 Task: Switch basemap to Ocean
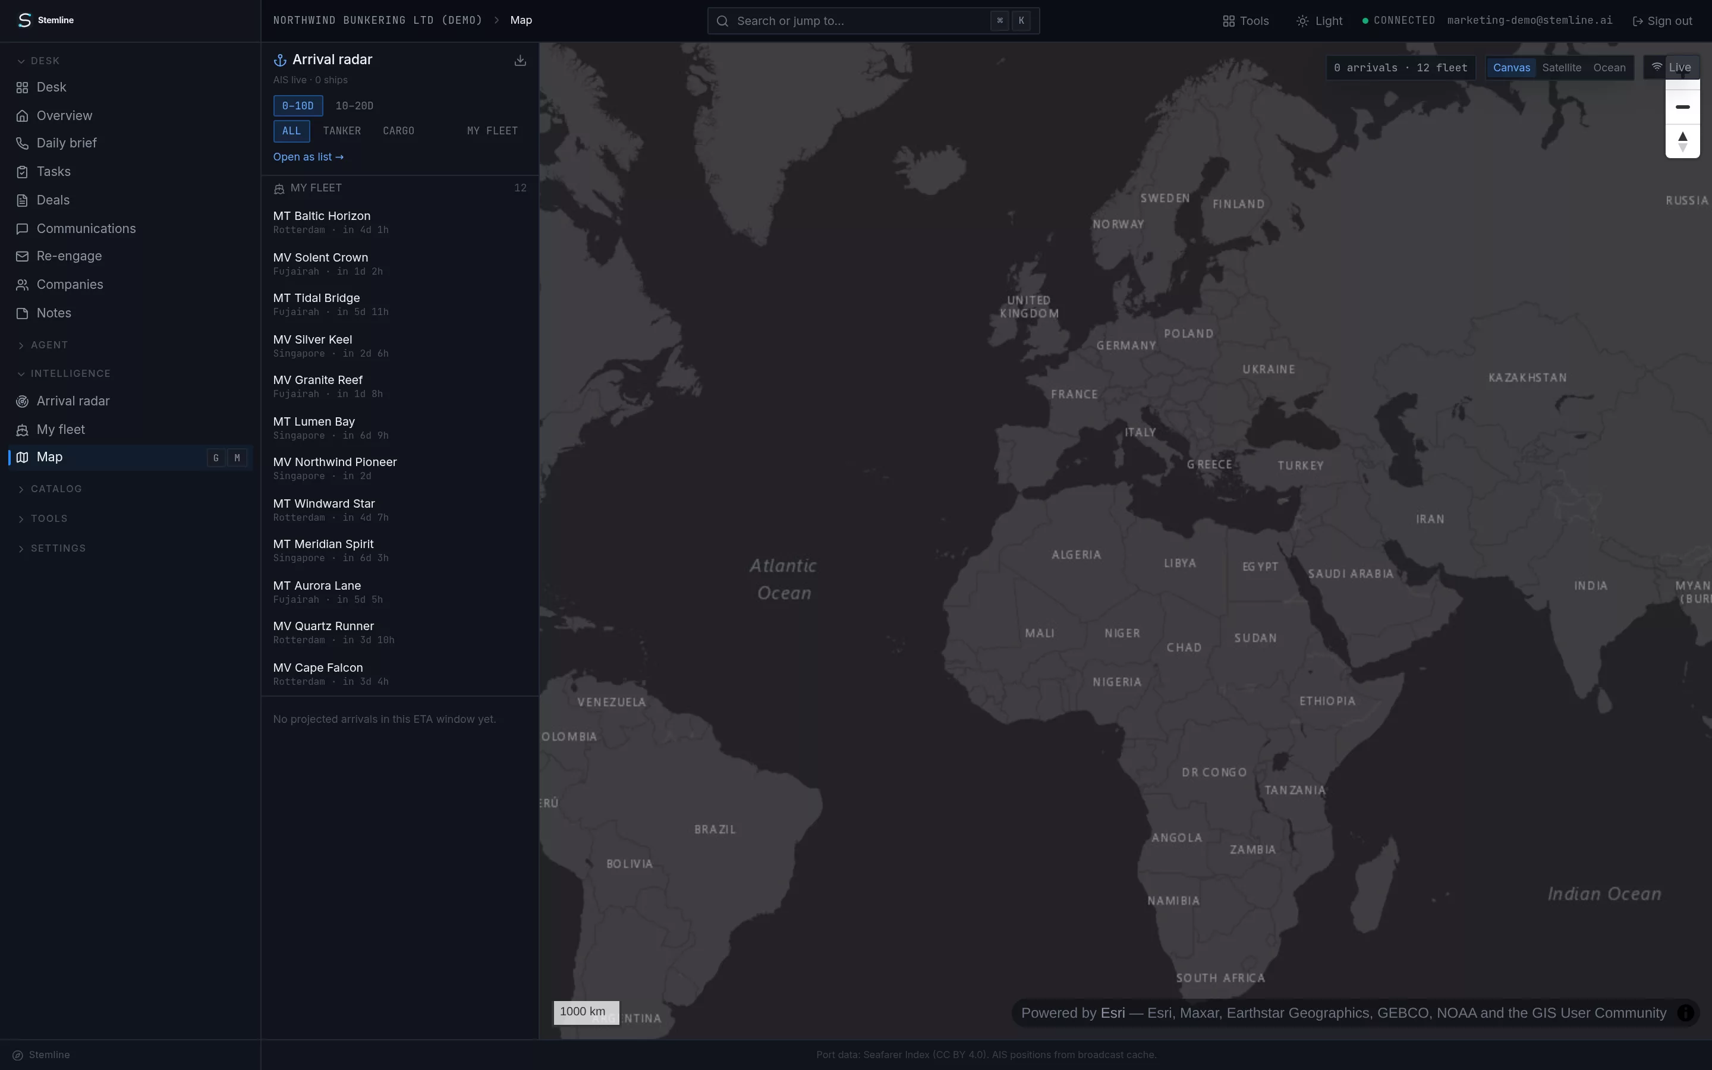point(1609,68)
